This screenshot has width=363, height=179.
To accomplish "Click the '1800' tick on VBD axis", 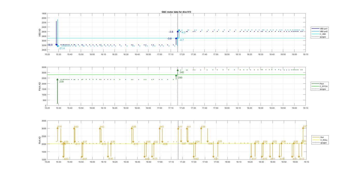I will click(44, 13).
